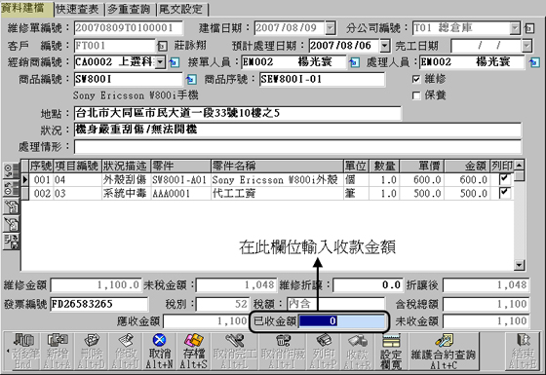Click the 取消 cancel icon in toolbar
Screen dimensions: 546x375
coord(160,352)
